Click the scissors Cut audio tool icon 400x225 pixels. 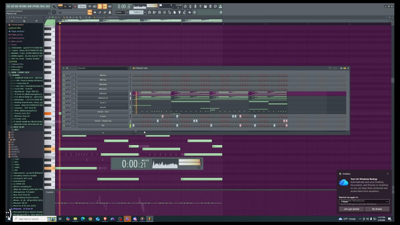point(190,6)
